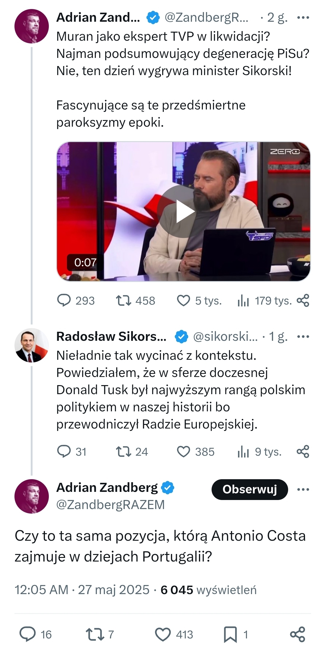Image resolution: width=324 pixels, height=652 pixels.
Task: Share the first tweet with video
Action: click(303, 301)
